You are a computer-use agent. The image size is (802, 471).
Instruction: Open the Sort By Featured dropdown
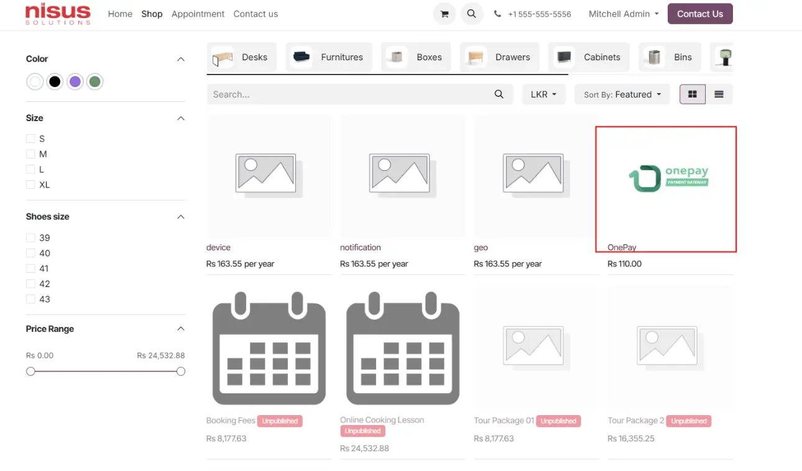[622, 94]
